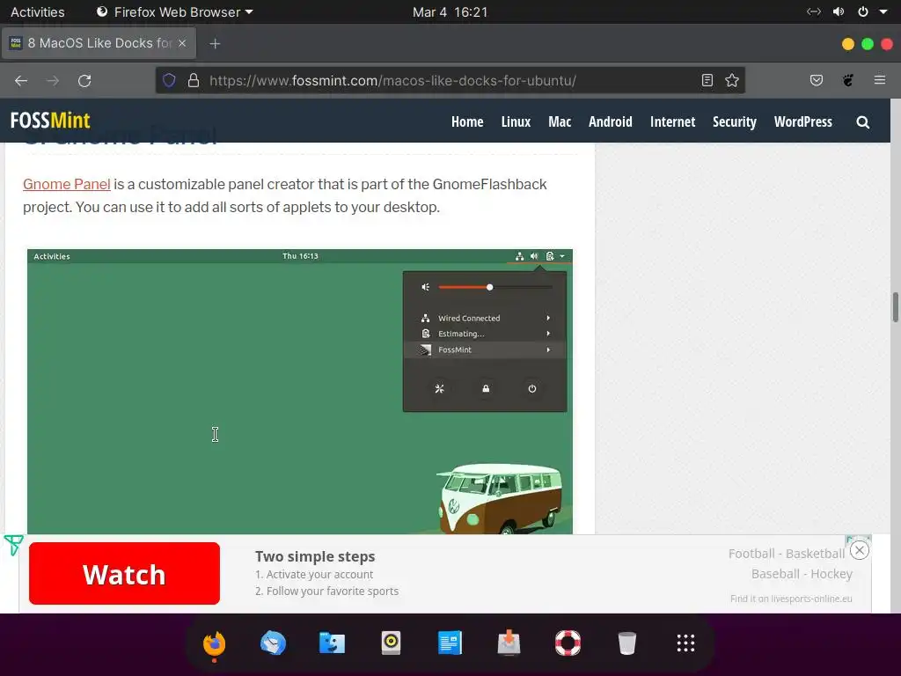Select the '8 MacOS Like Docks' browser tab
This screenshot has height=676, width=901.
(x=99, y=43)
